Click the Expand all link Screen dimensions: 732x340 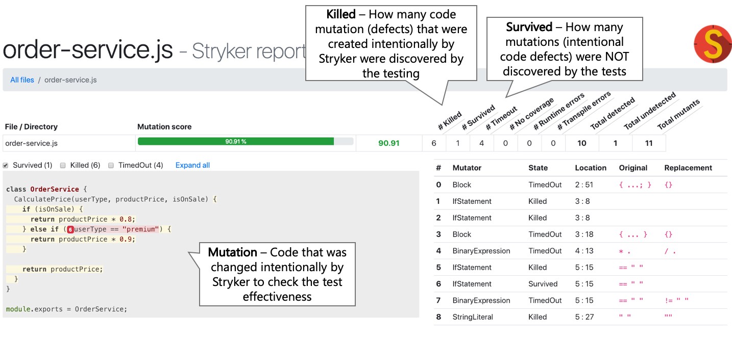point(192,165)
